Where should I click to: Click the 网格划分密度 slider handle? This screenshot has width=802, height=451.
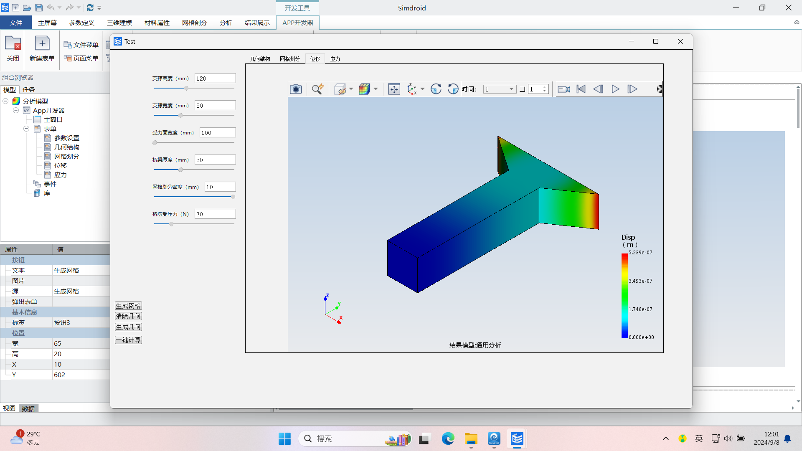point(233,197)
